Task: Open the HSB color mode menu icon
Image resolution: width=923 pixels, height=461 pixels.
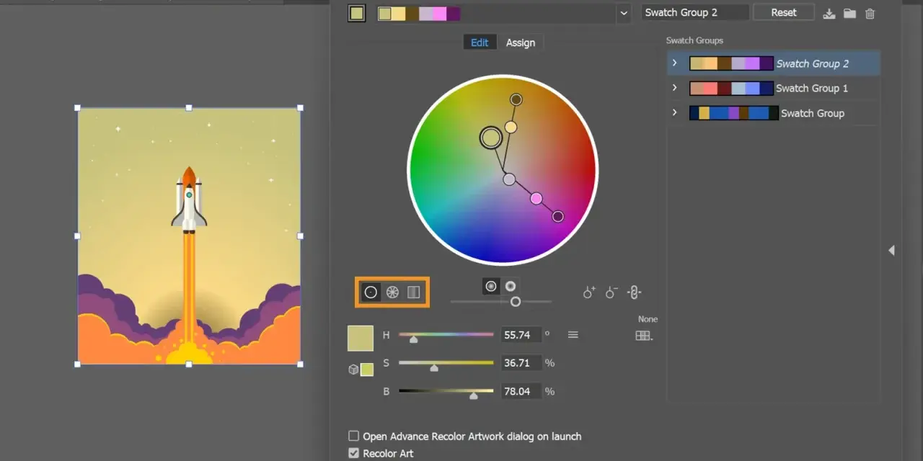Action: coord(573,335)
